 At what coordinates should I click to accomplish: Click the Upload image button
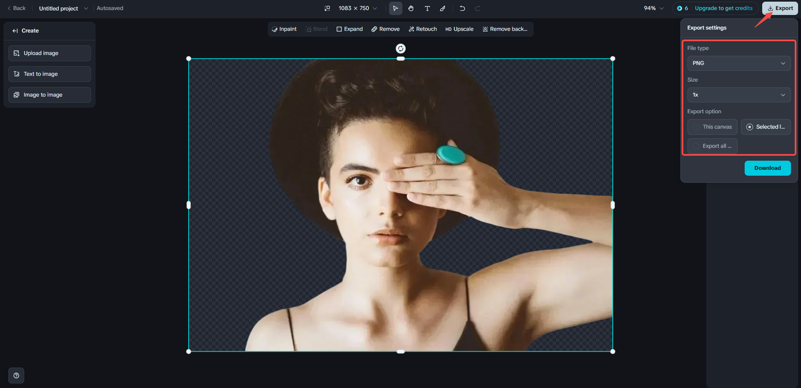(49, 53)
